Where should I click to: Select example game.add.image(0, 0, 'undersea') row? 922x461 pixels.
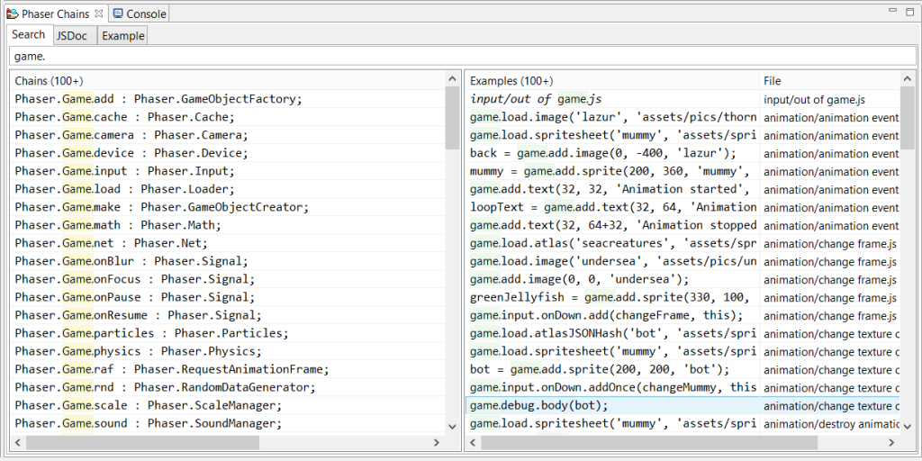(x=682, y=279)
